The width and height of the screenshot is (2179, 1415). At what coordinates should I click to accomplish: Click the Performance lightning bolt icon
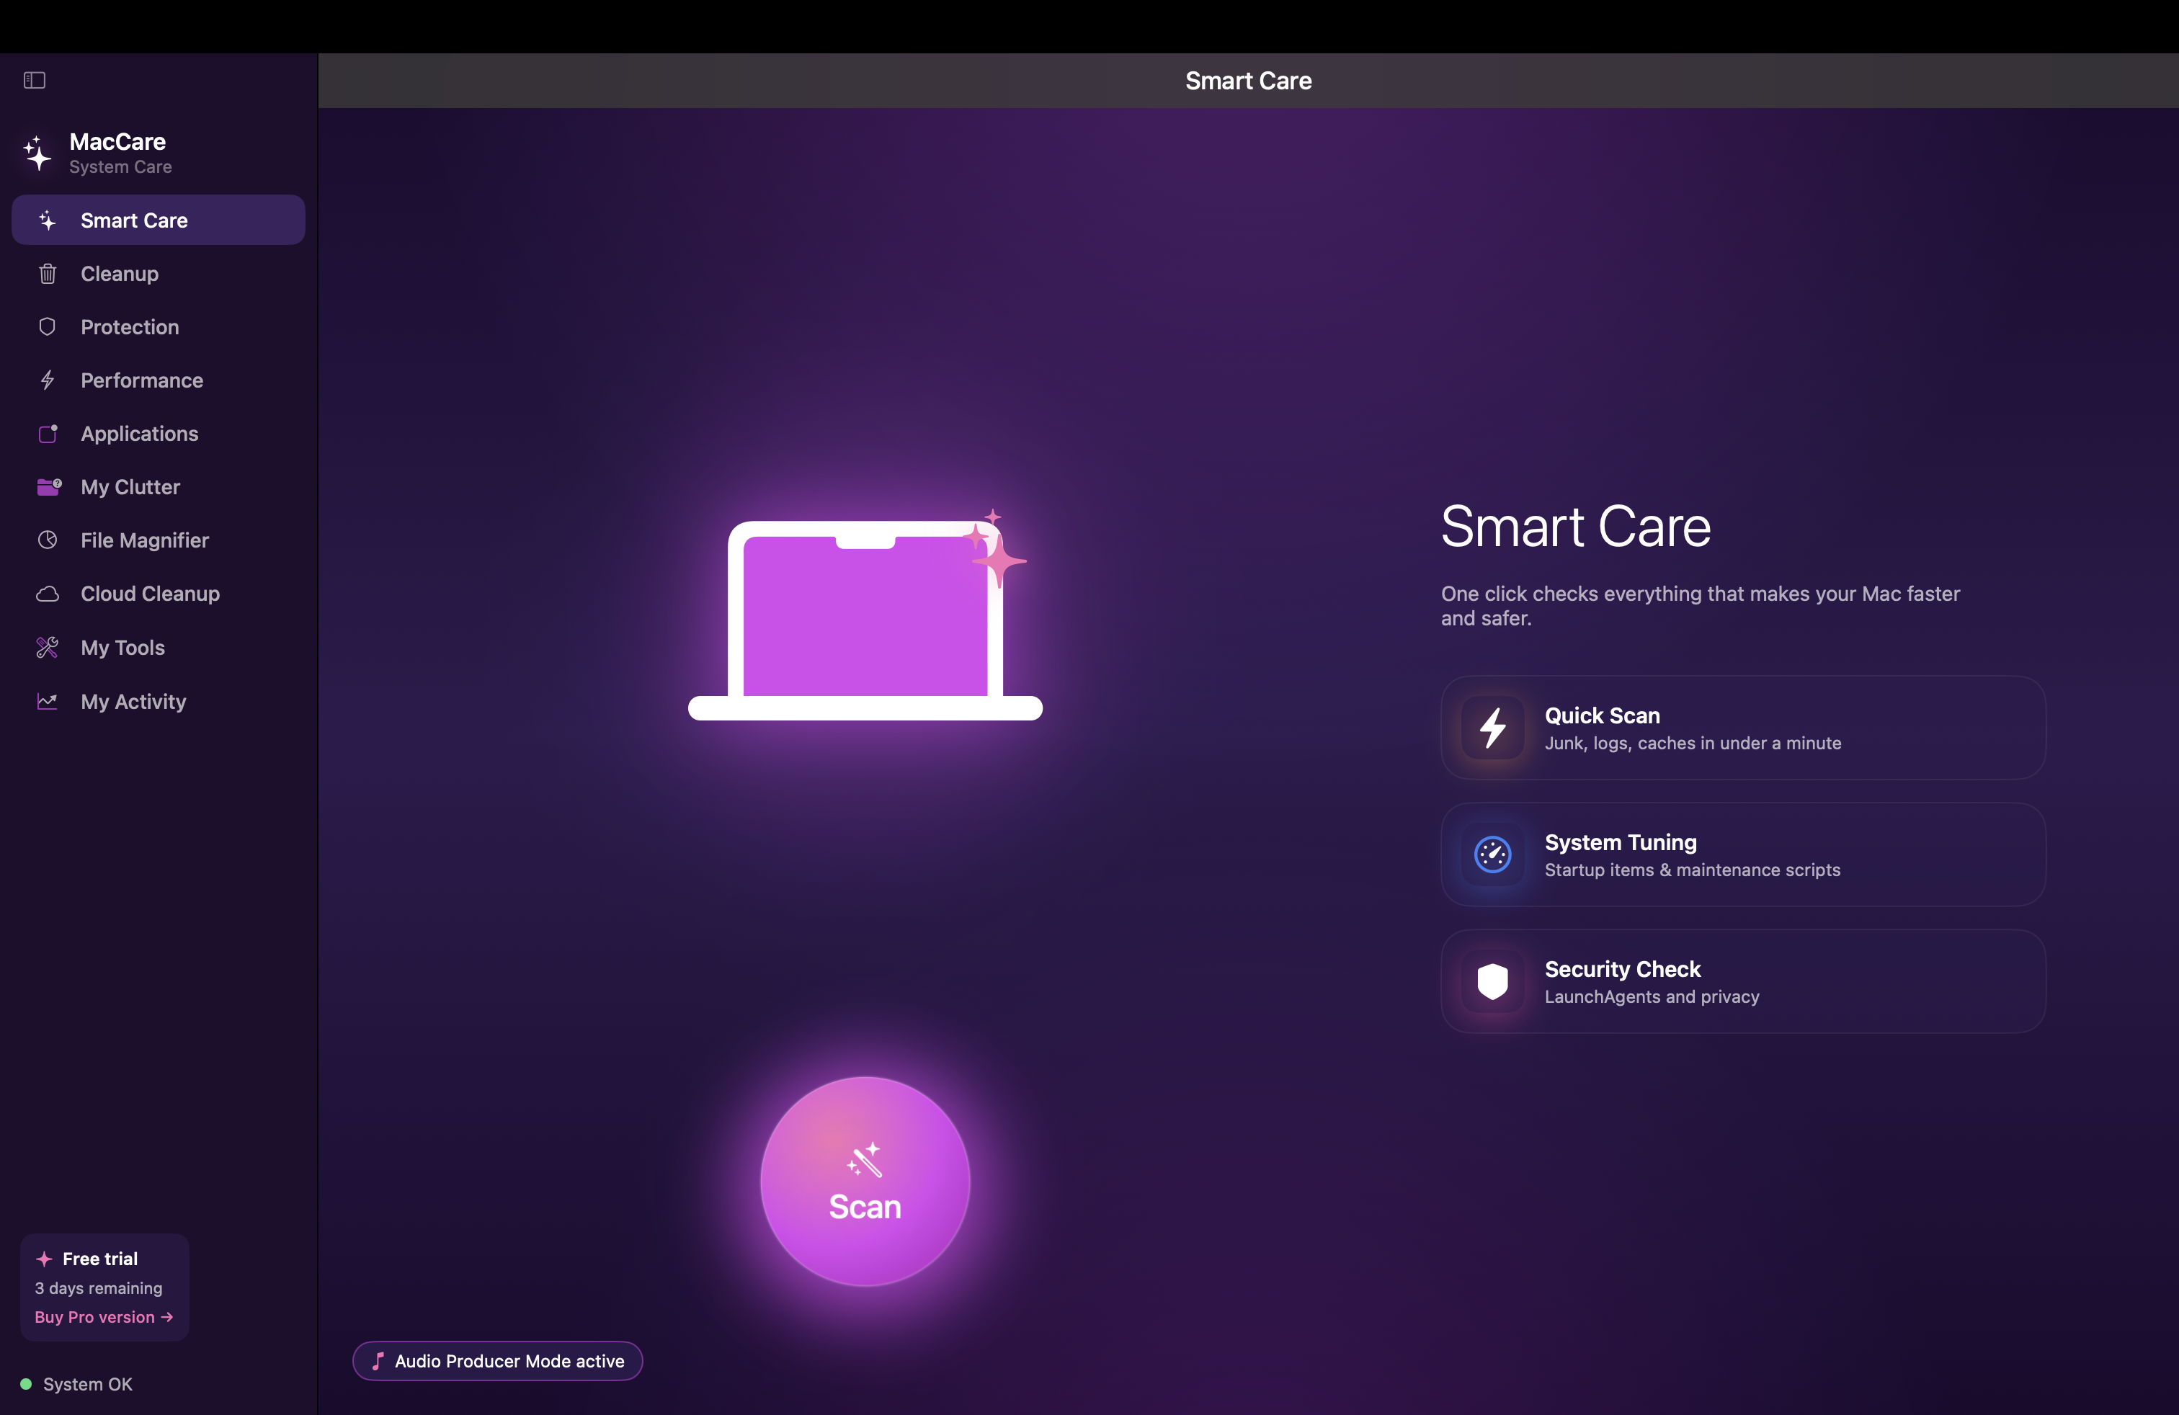[48, 380]
